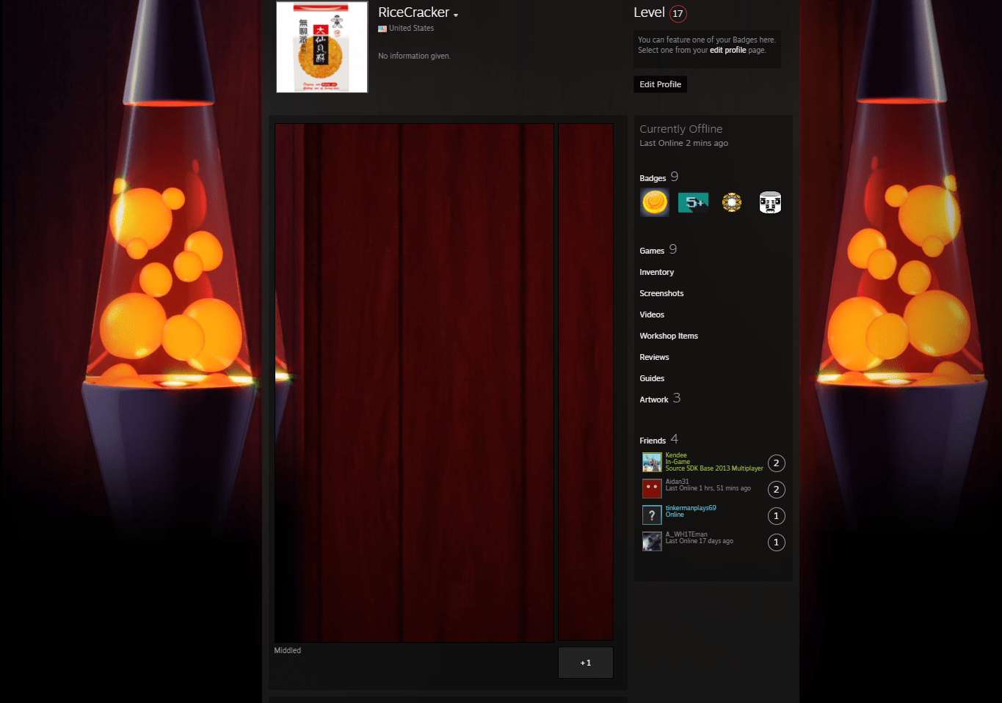Viewport: 1002px width, 703px height.
Task: Select the golden wreath badge icon
Action: pyautogui.click(x=732, y=202)
